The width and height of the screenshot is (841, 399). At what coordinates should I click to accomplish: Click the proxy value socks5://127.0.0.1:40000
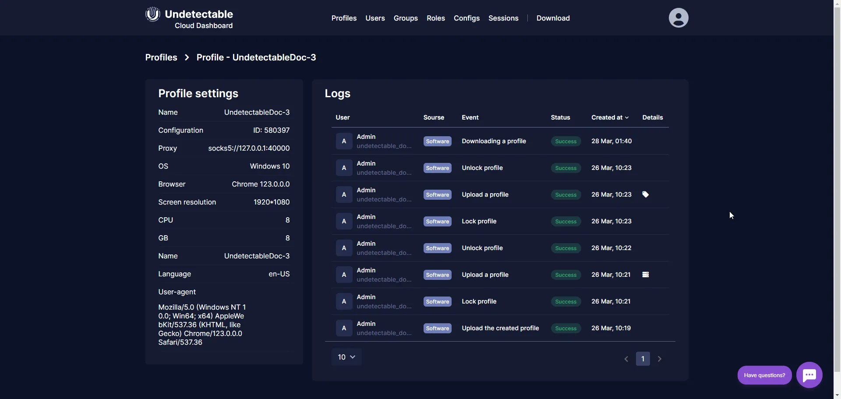[249, 148]
